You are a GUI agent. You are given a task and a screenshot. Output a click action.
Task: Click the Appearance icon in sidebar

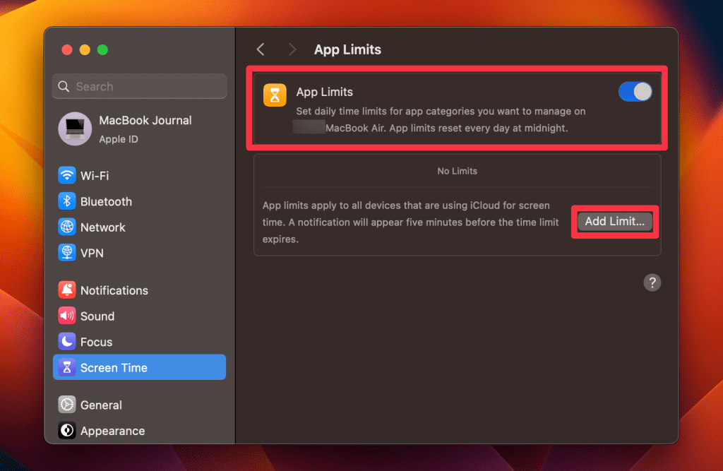[67, 431]
